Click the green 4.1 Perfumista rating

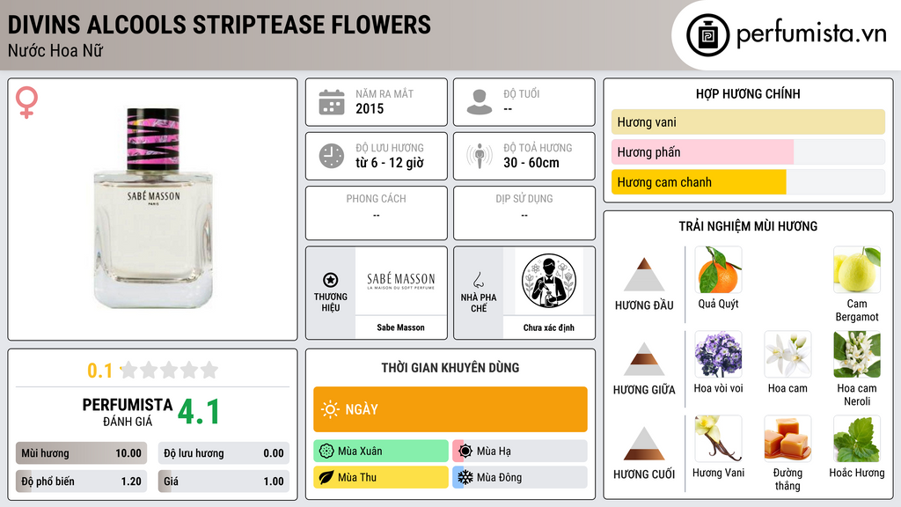pyautogui.click(x=199, y=412)
